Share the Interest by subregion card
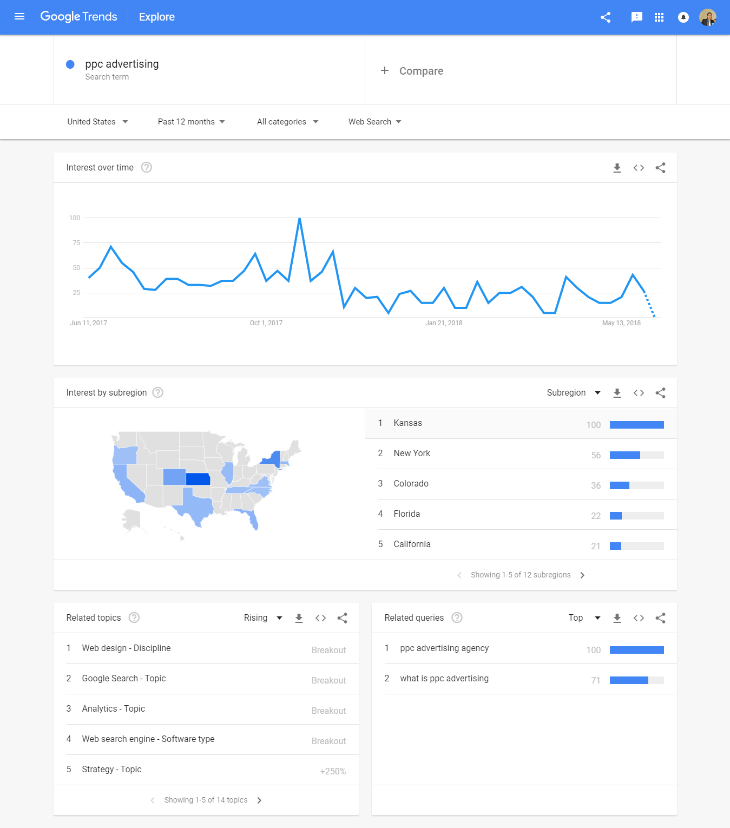This screenshot has width=730, height=828. (660, 393)
